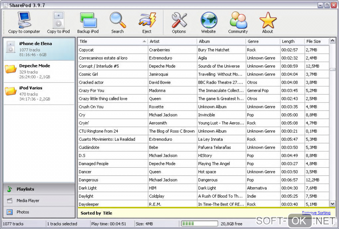339x229 pixels.
Task: Select the 'Crazy For You' track
Action: click(91, 90)
